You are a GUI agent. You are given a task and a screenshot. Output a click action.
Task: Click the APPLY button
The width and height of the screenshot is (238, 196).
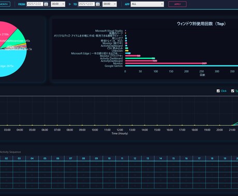click(177, 4)
